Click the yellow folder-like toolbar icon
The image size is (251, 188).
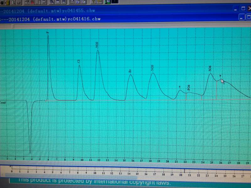(8, 3)
